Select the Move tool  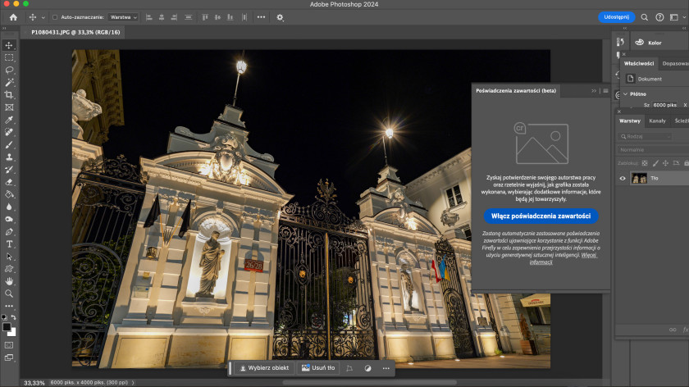[9, 45]
